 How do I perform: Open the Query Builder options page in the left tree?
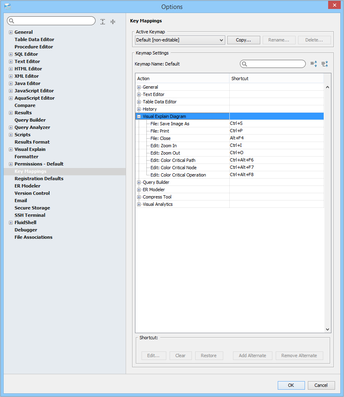pyautogui.click(x=30, y=120)
